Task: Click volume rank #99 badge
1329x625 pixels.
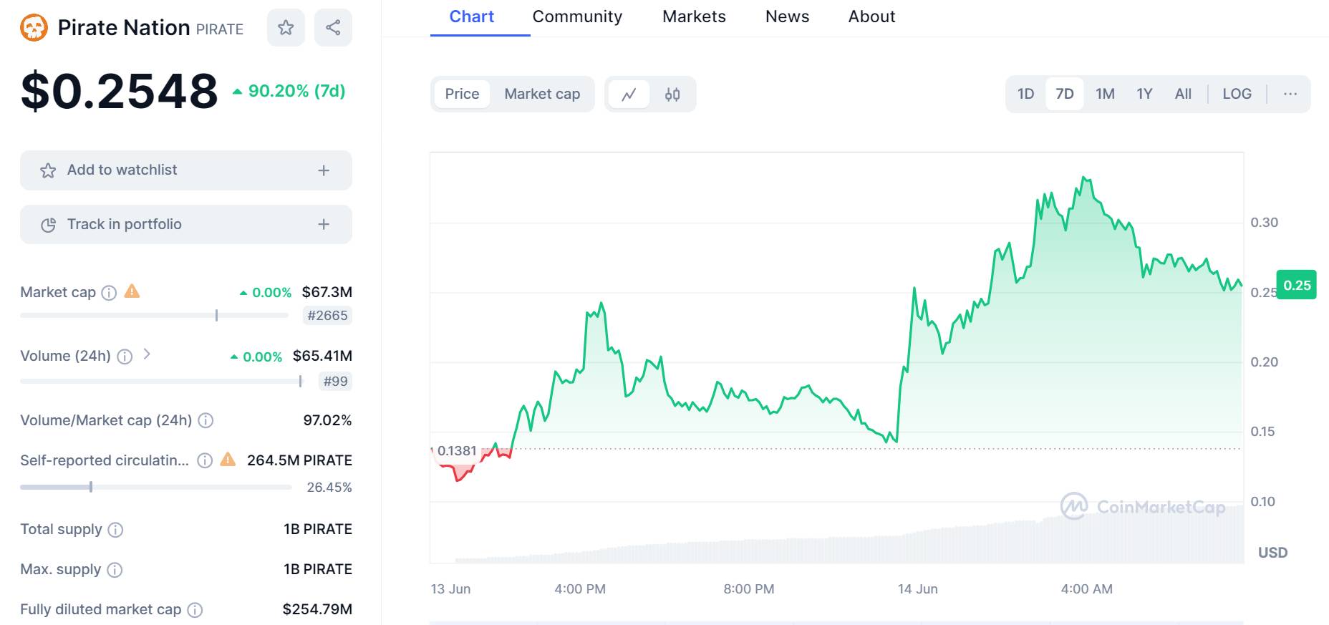Action: coord(335,382)
